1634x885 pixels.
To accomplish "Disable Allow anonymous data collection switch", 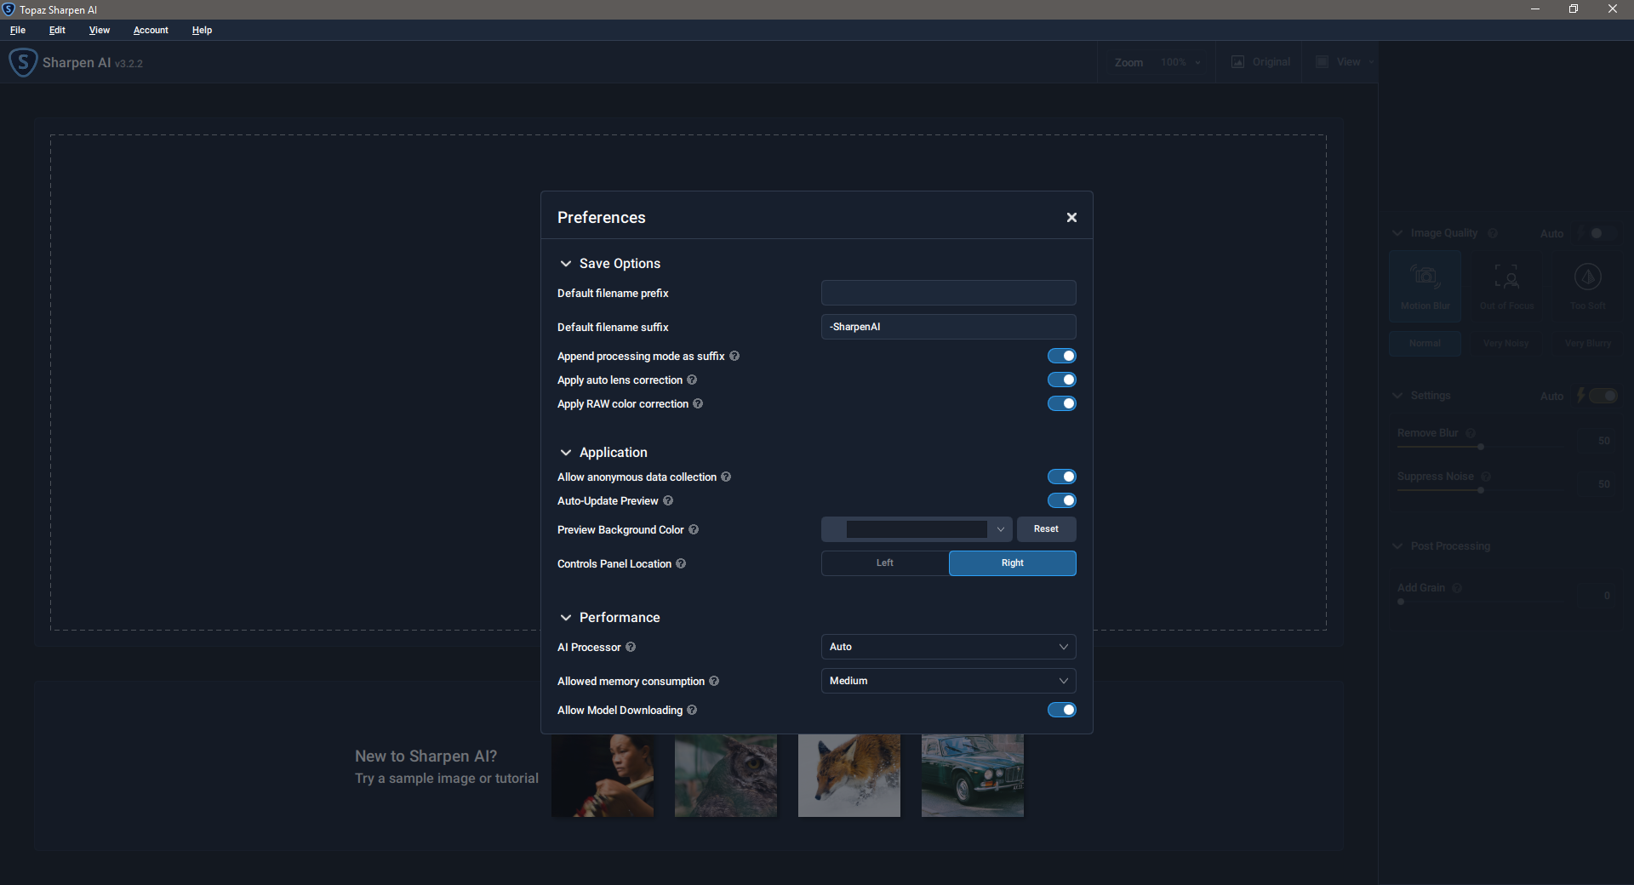I will pyautogui.click(x=1061, y=477).
